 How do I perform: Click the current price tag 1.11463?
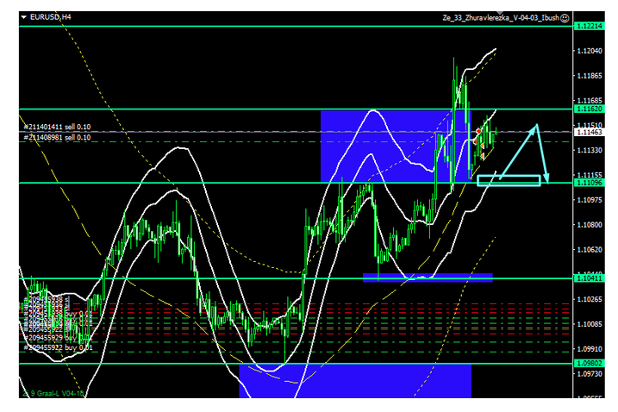tap(590, 134)
